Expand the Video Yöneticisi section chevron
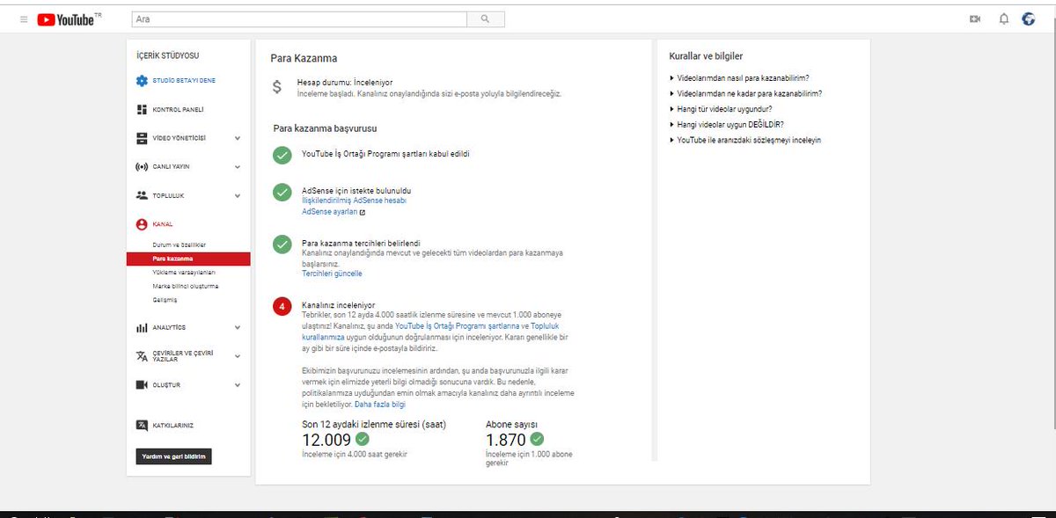Image resolution: width=1056 pixels, height=518 pixels. point(238,138)
